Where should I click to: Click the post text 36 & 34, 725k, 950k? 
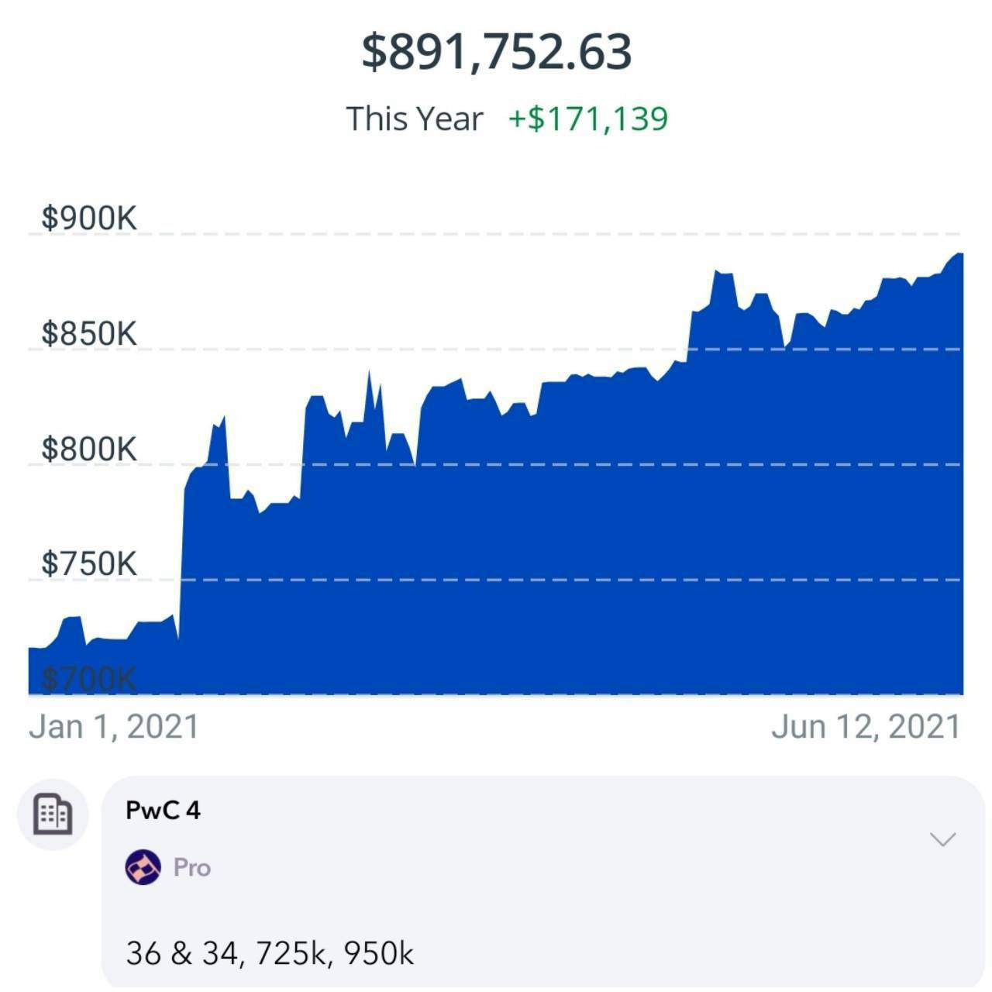click(270, 953)
